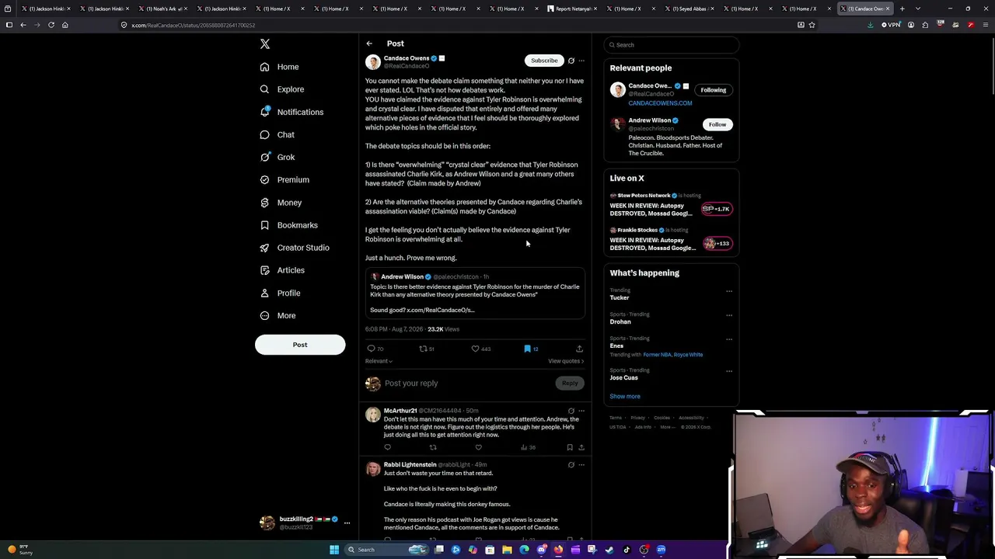Open the View quotes link
The width and height of the screenshot is (995, 559).
(566, 361)
